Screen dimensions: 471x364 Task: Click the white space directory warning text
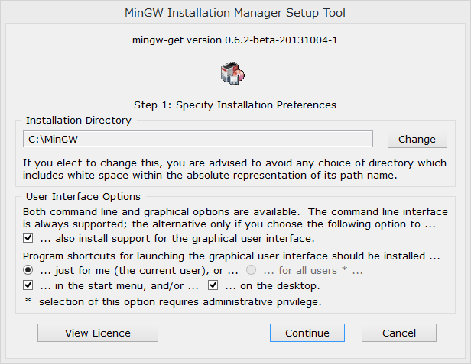(235, 169)
